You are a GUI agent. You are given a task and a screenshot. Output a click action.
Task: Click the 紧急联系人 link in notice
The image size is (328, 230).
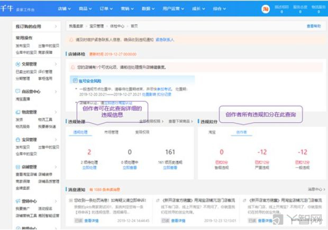(165, 40)
